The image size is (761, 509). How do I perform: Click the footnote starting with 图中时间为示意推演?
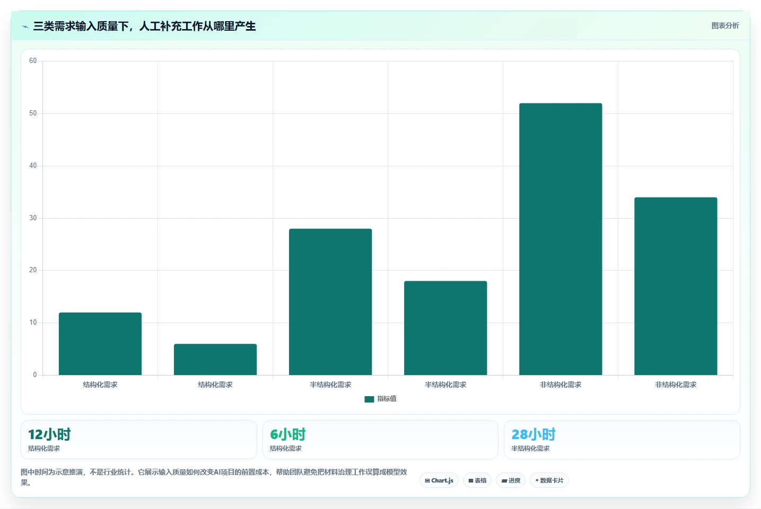point(214,477)
